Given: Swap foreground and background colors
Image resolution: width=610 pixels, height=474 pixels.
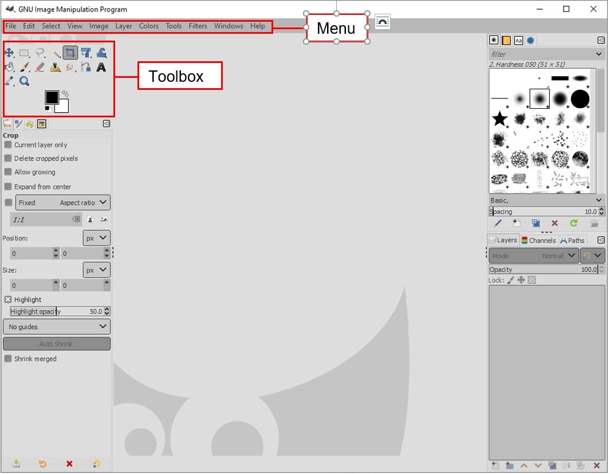Looking at the screenshot, I should [x=65, y=94].
